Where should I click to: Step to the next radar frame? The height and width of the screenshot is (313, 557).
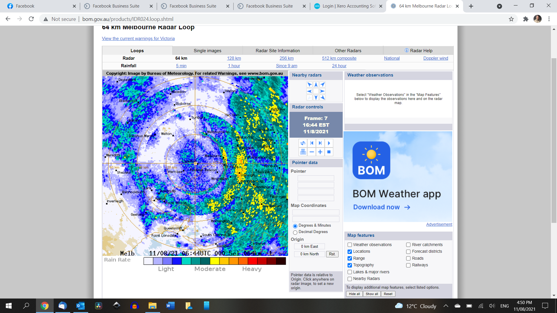click(320, 143)
